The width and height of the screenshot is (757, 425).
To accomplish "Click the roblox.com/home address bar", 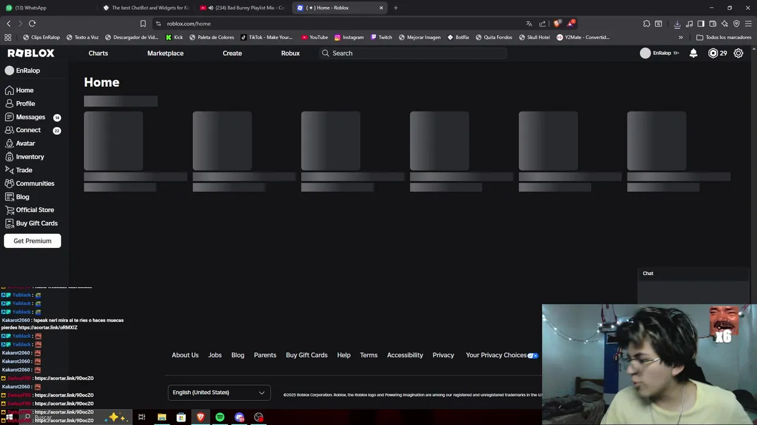I will (337, 24).
